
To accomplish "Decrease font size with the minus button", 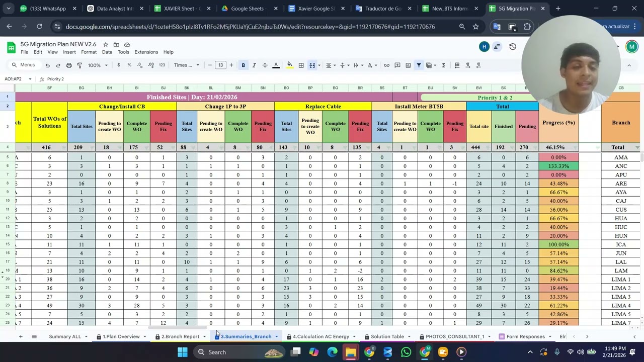I will pos(210,65).
